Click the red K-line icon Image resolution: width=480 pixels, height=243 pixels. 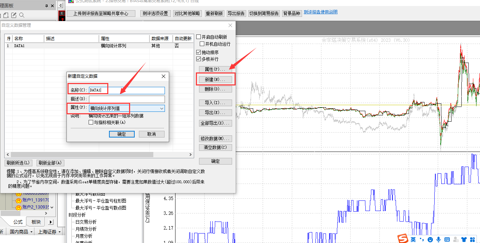coord(62,13)
